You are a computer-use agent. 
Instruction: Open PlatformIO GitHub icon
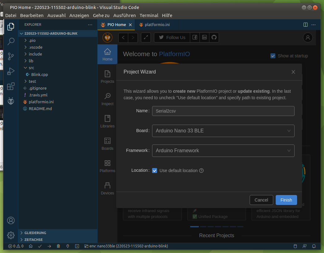214,38
